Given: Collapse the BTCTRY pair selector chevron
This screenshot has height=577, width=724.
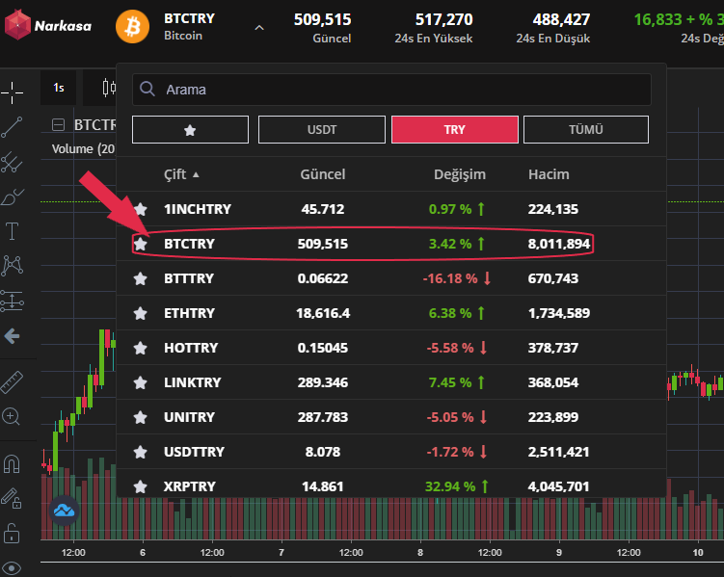Looking at the screenshot, I should 259,28.
